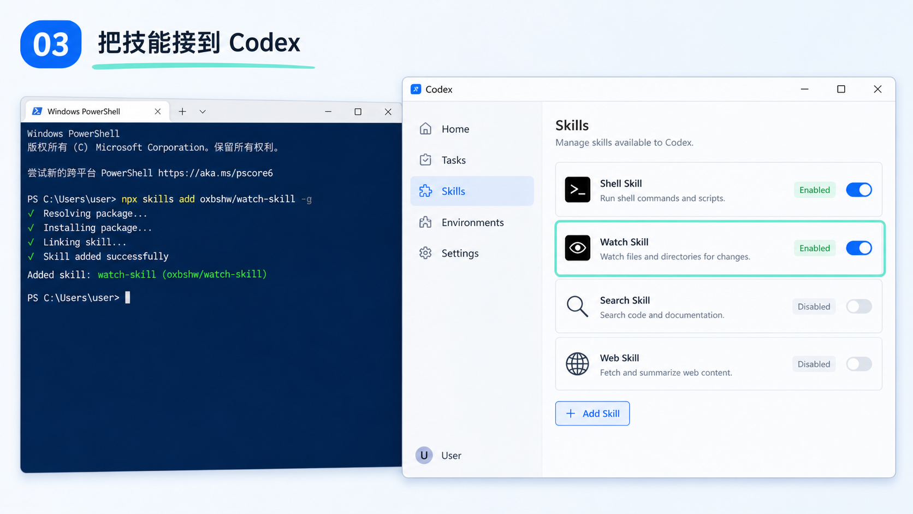Click 'Linking skill...' output line

[85, 242]
